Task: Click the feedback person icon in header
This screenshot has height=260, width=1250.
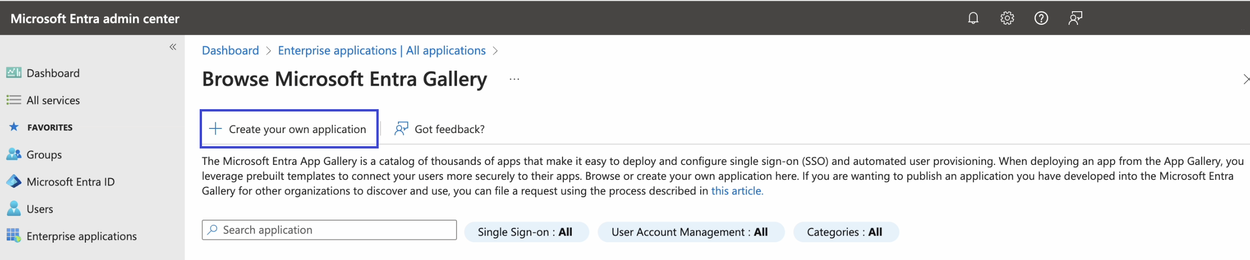Action: pyautogui.click(x=1075, y=18)
